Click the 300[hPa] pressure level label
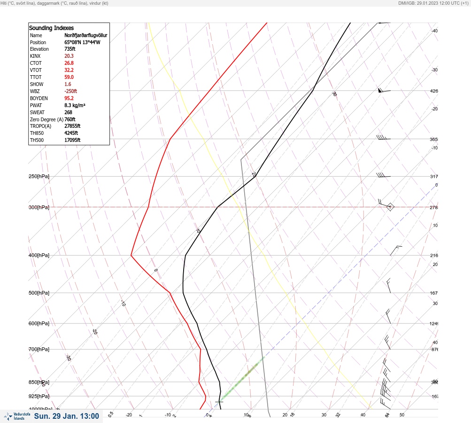 pyautogui.click(x=39, y=207)
